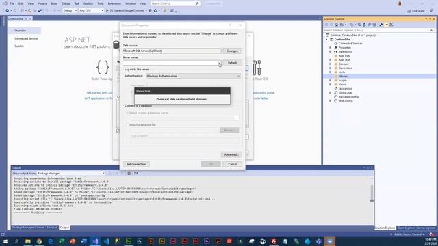438x246 pixels.
Task: Collapse the ContosoSite project node
Action: [326, 40]
